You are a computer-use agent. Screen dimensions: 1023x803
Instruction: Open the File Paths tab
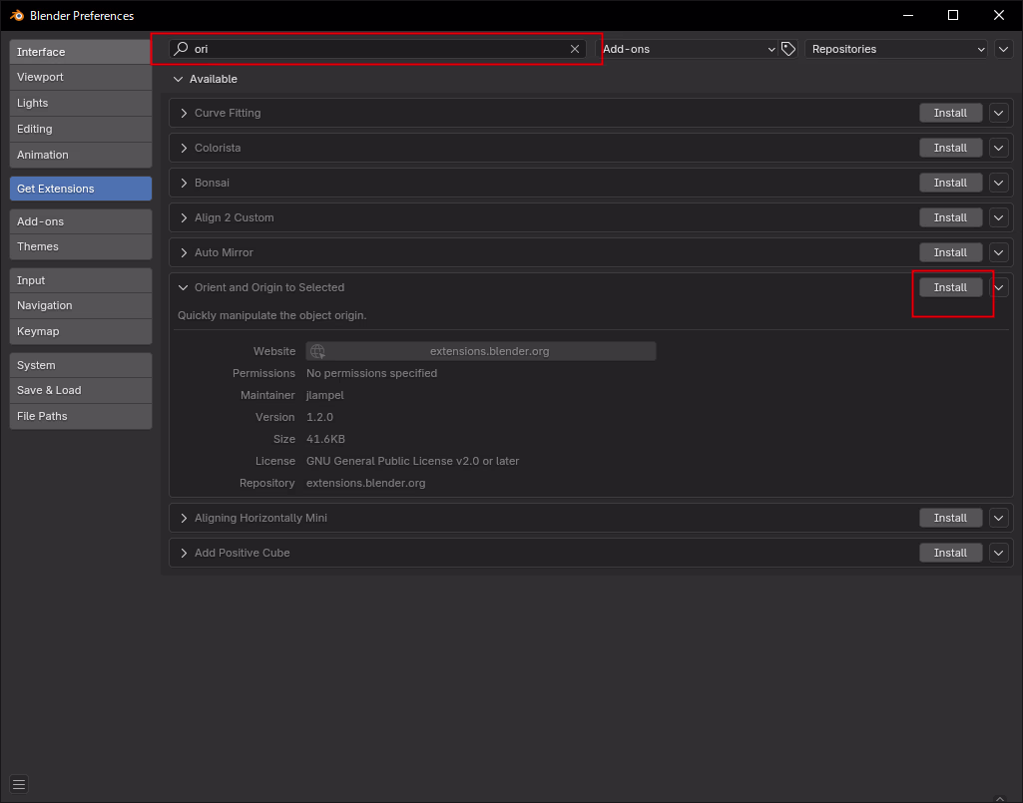pos(81,416)
